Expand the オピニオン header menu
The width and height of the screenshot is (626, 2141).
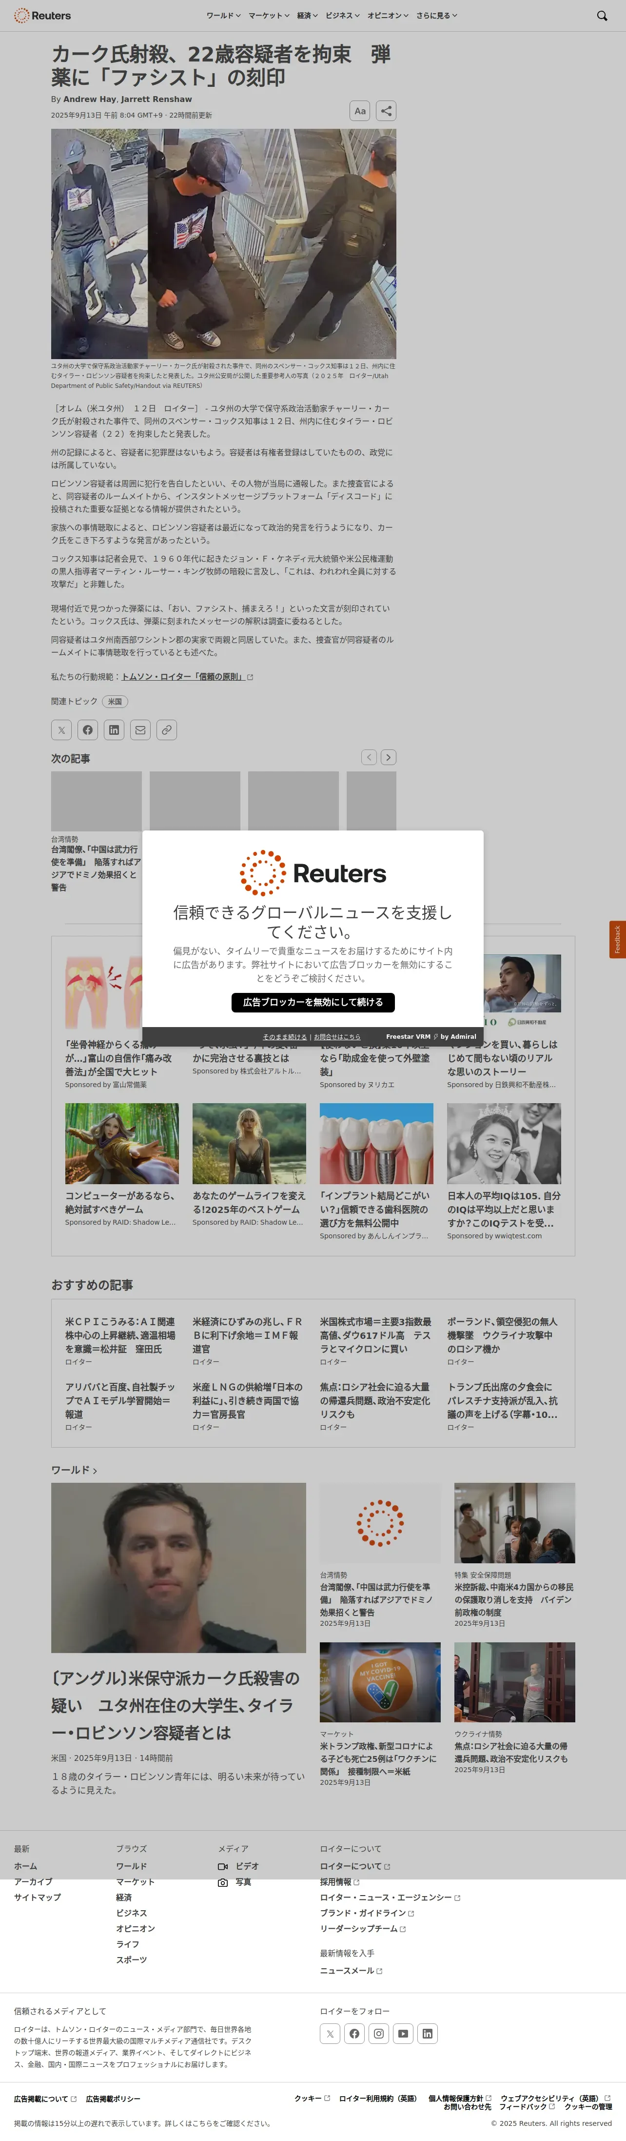pyautogui.click(x=388, y=16)
